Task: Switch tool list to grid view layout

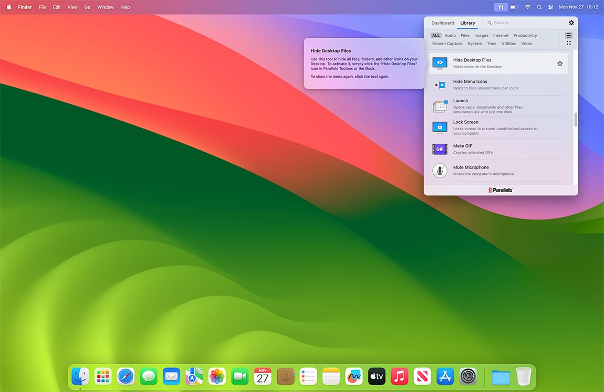Action: pyautogui.click(x=568, y=43)
